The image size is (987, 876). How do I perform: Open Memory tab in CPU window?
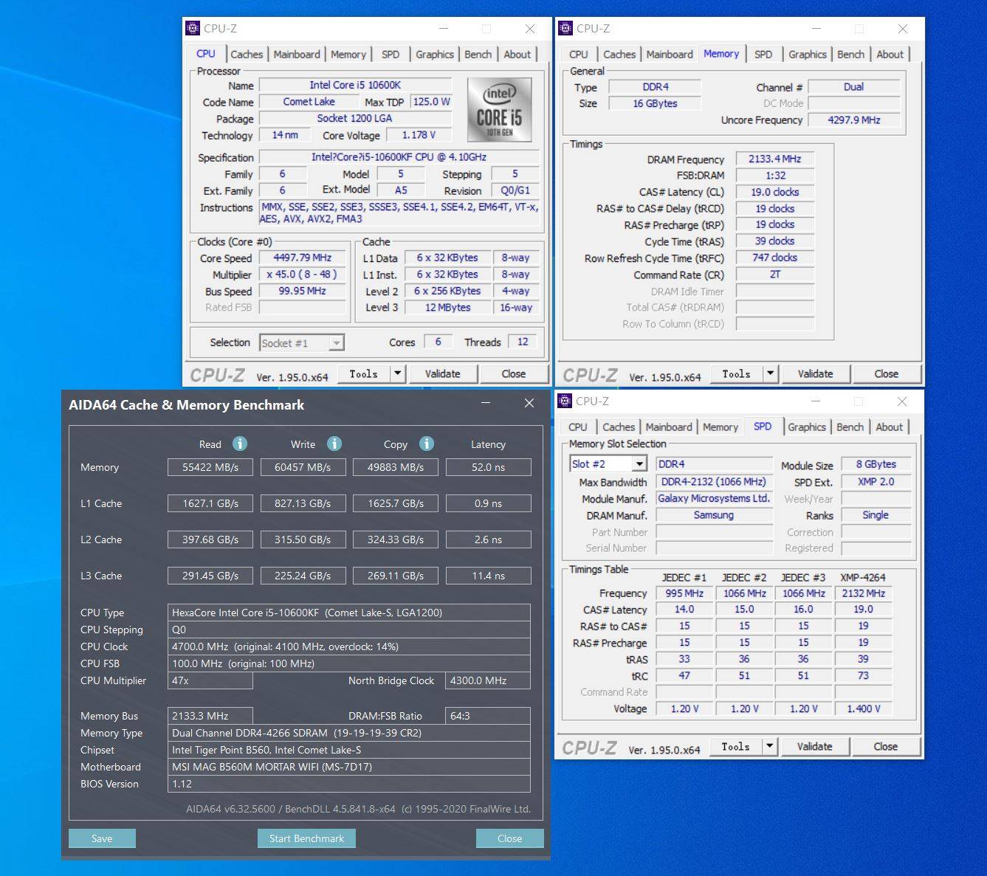click(x=348, y=55)
